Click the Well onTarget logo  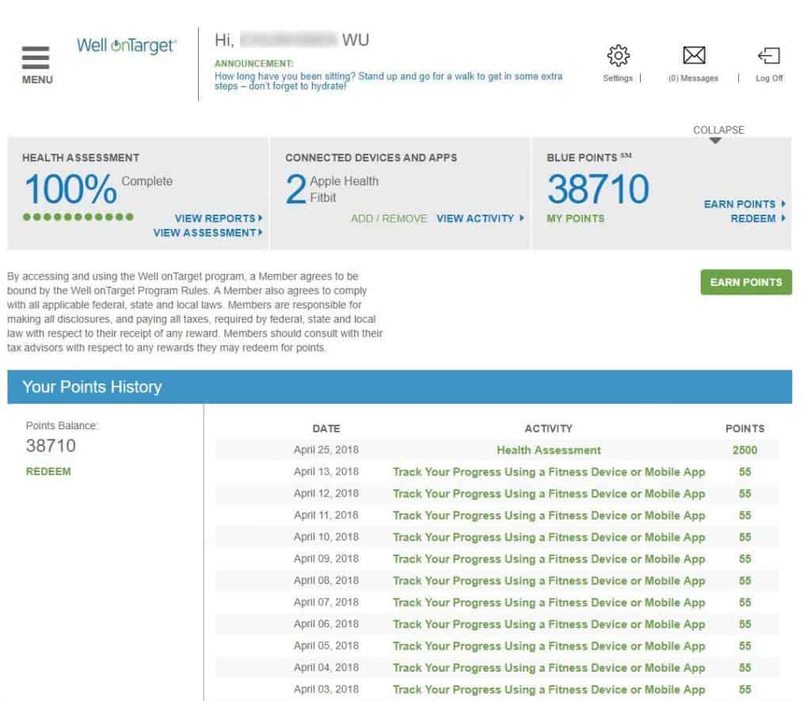point(127,46)
